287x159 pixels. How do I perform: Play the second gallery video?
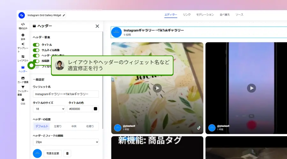pyautogui.click(x=252, y=88)
